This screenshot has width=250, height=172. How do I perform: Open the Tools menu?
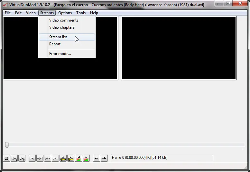[81, 13]
